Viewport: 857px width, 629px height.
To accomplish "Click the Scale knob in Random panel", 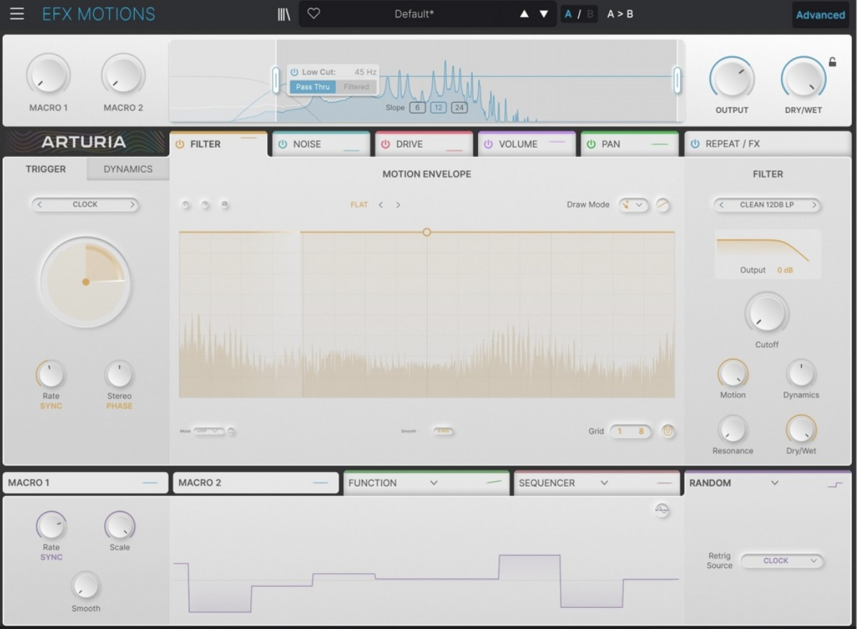I will click(119, 526).
